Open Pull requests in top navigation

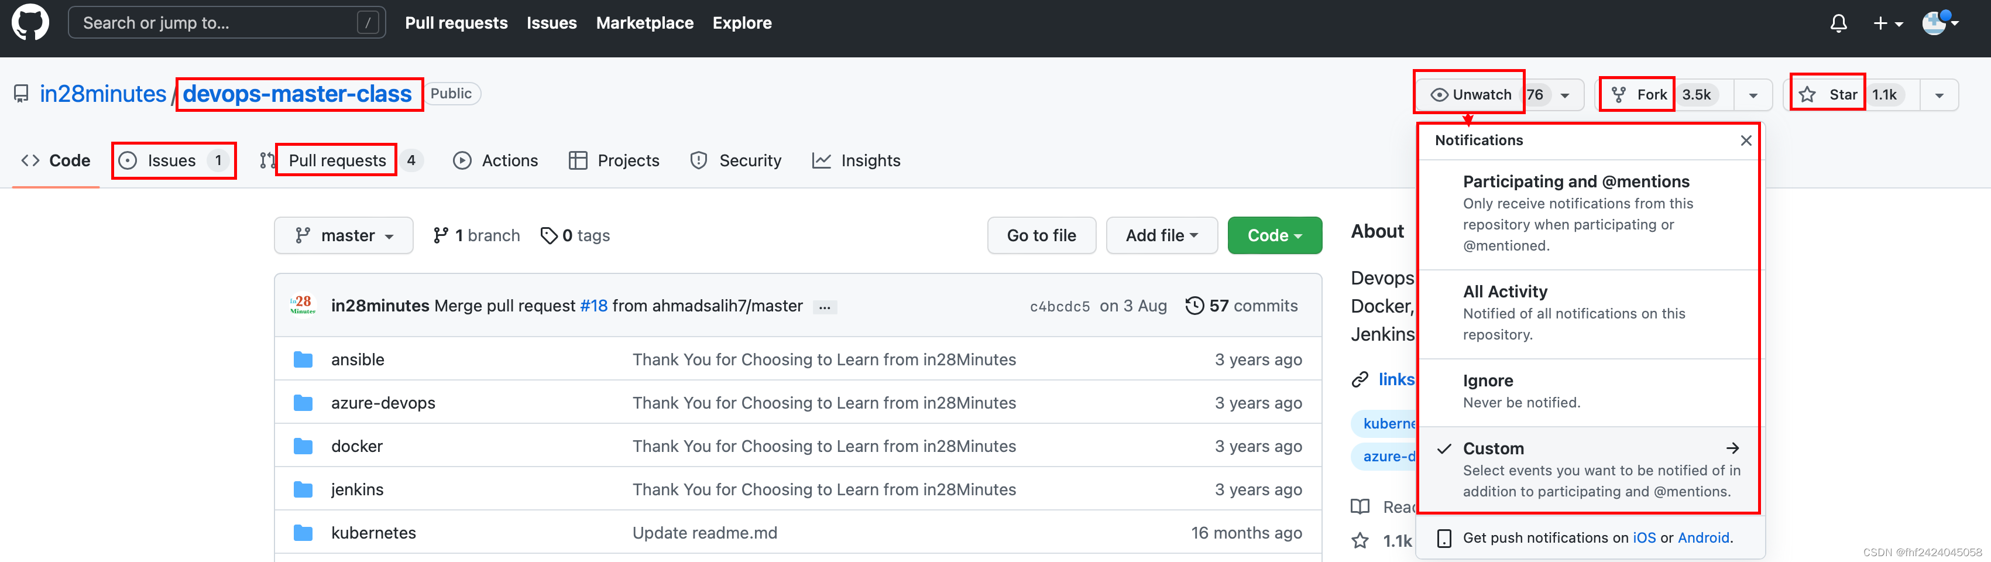click(x=456, y=23)
